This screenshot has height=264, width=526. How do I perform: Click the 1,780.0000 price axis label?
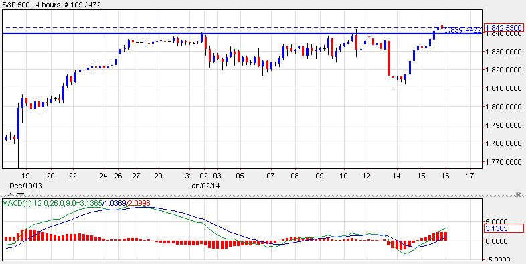504,144
